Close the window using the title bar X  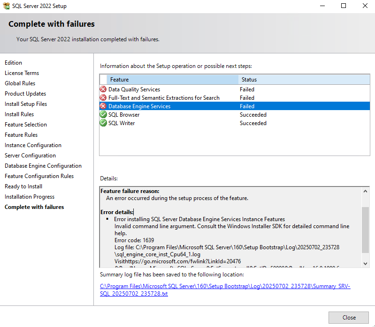click(365, 6)
